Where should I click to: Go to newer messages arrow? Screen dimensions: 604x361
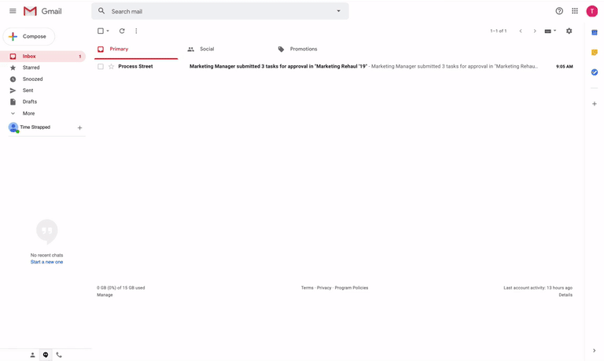(x=521, y=31)
